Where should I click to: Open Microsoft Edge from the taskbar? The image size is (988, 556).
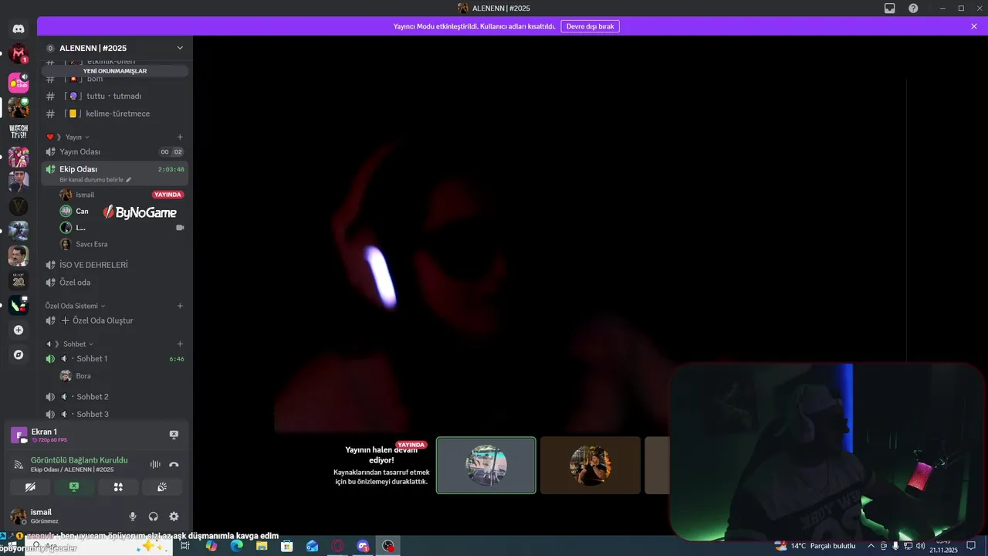[x=236, y=546]
